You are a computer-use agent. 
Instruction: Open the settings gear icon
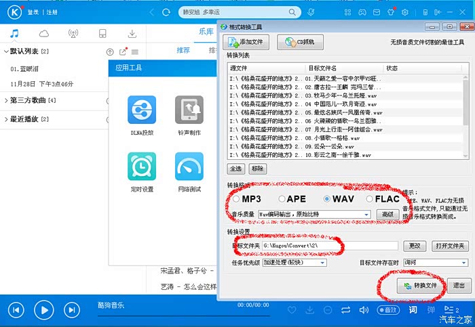coord(405,12)
